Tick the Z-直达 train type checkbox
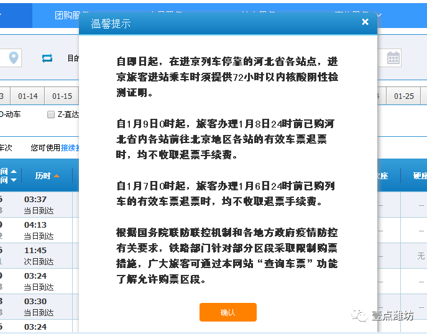The height and width of the screenshot is (334, 427). tap(50, 114)
